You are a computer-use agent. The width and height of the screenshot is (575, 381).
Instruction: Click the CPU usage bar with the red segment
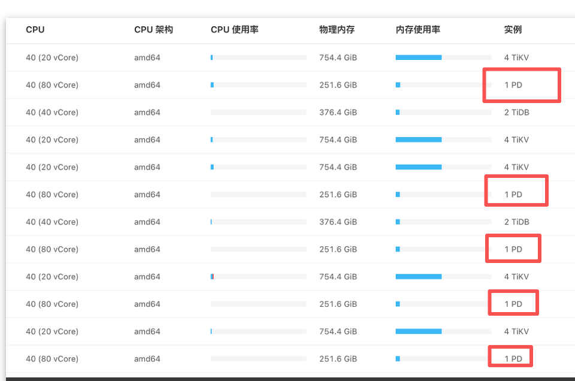(259, 277)
